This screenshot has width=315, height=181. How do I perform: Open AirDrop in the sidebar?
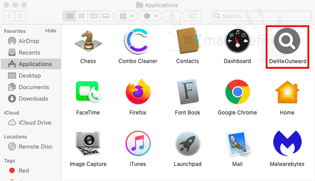click(x=31, y=41)
